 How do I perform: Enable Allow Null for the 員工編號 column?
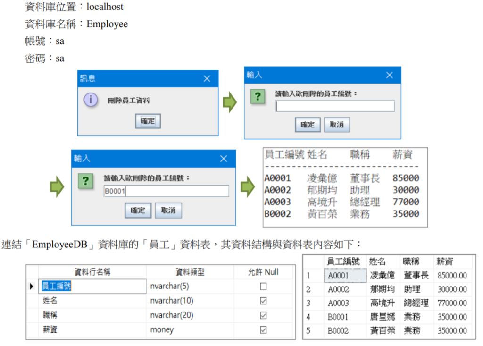click(x=263, y=286)
